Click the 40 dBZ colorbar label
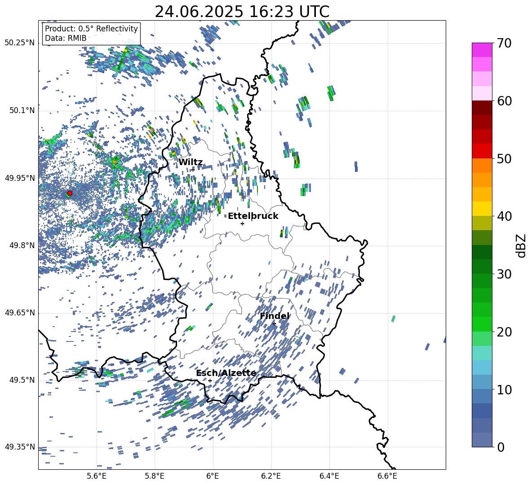Image resolution: width=532 pixels, height=485 pixels. point(504,216)
